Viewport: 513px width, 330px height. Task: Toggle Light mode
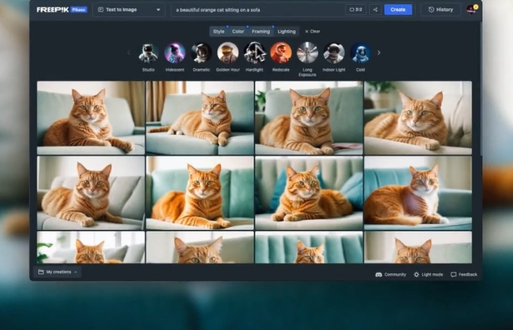[x=428, y=274]
